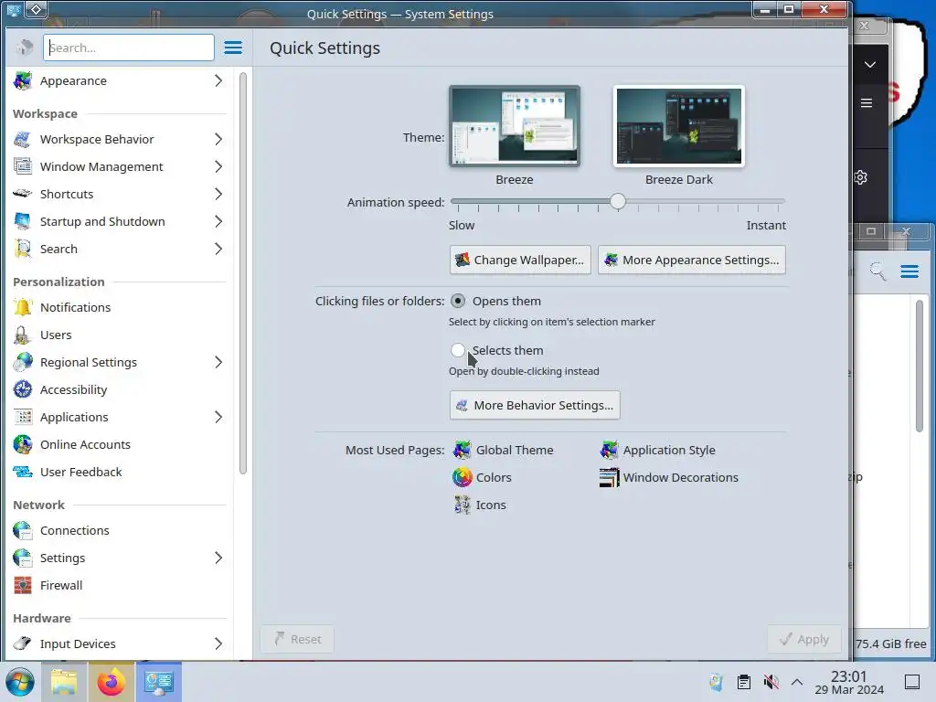Viewport: 936px width, 702px height.
Task: Expand the Startup and Shutdown chevron
Action: click(218, 221)
